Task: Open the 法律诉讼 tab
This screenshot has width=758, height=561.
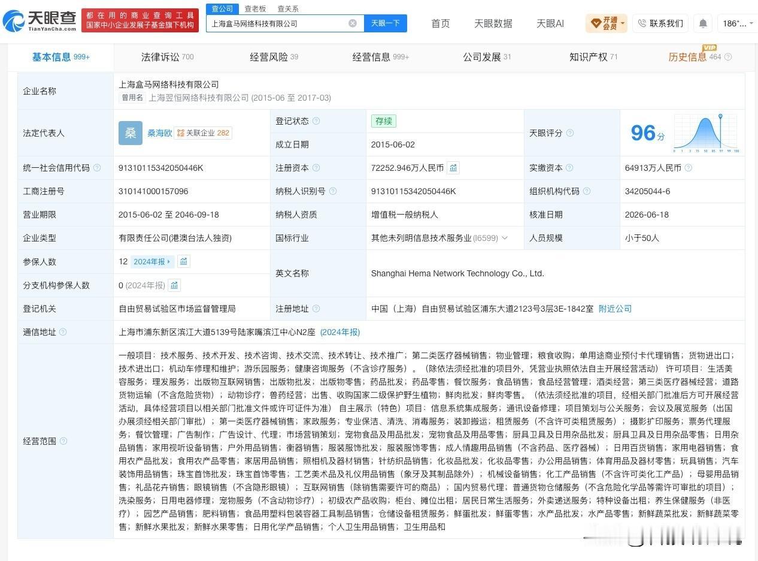Action: pyautogui.click(x=167, y=57)
